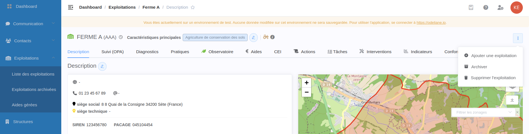529x134 pixels.
Task: Open Exploitations archivées
Action: point(34,90)
